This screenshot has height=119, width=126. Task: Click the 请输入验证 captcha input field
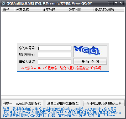pyautogui.click(x=55, y=62)
